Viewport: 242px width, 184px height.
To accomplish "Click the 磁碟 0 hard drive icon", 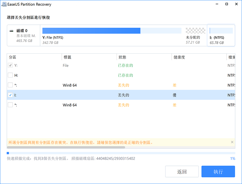I will click(11, 30).
